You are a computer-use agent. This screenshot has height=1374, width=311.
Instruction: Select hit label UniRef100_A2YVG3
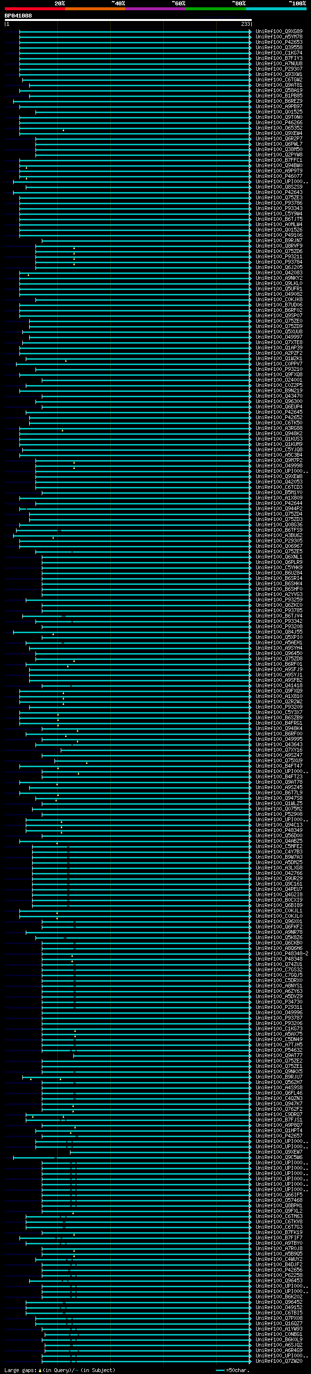(279, 594)
